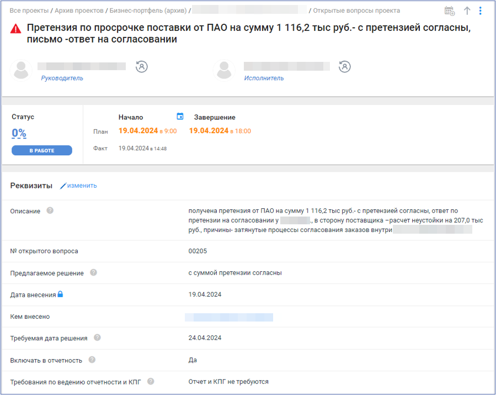
Task: Click the Исполнитель reassign history icon
Action: 345,67
